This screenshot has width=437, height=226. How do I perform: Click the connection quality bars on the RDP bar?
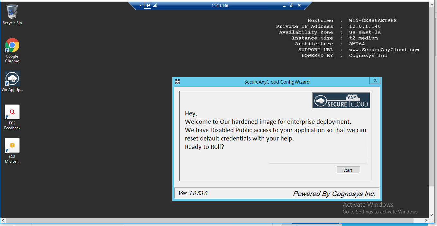pos(155,5)
